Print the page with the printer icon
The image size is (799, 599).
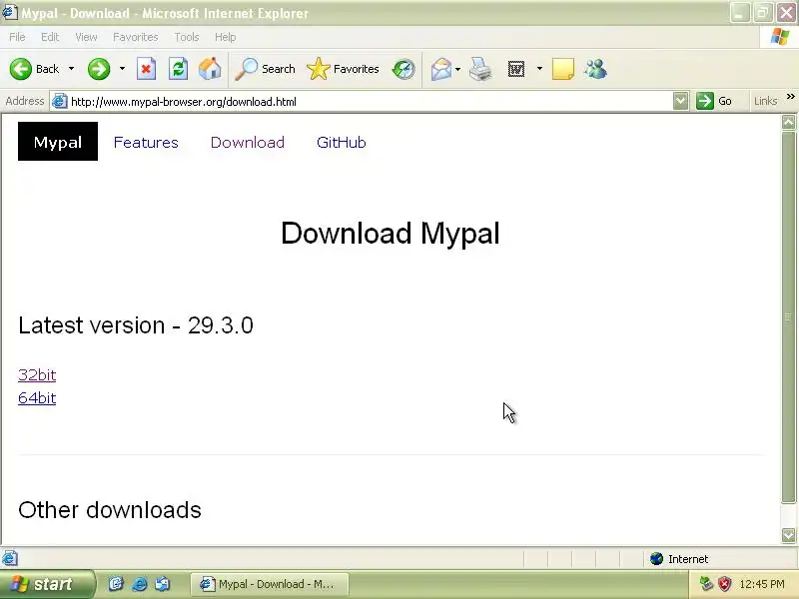click(480, 69)
